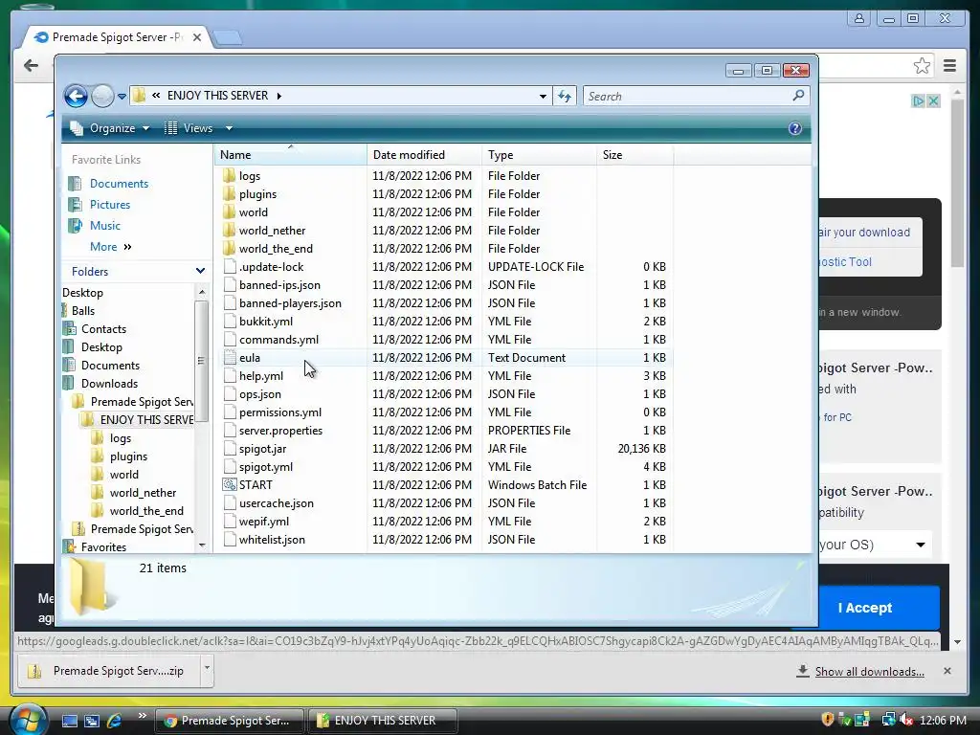Click the I Accept button in browser
This screenshot has height=735, width=980.
click(x=865, y=608)
